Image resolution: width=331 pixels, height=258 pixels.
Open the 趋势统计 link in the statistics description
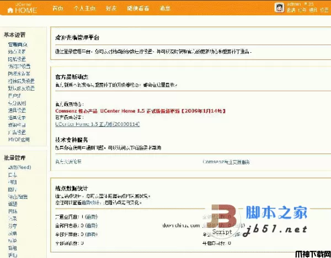pyautogui.click(x=92, y=202)
